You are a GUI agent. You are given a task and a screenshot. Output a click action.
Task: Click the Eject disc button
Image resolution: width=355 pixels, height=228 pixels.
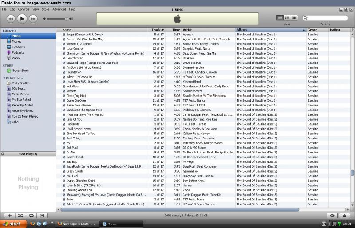(x=345, y=216)
